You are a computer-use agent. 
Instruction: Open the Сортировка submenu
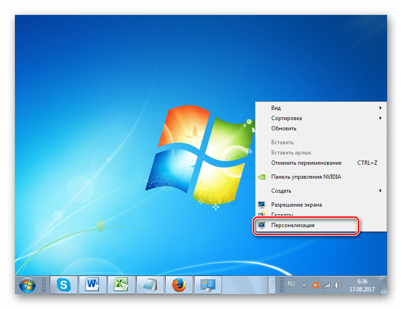point(327,118)
